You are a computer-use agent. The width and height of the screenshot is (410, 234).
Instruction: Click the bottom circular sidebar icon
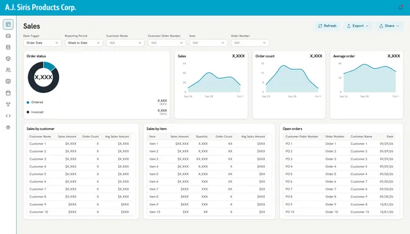pos(8,128)
